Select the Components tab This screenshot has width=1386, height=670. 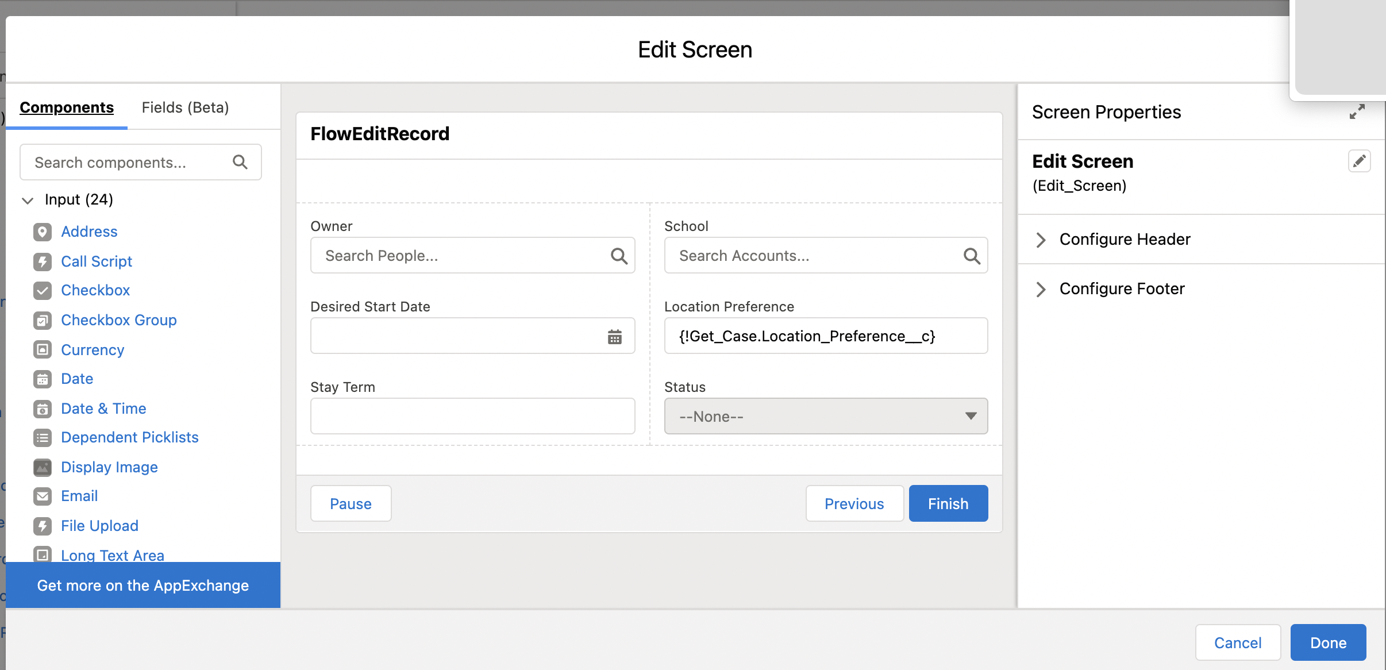[67, 108]
